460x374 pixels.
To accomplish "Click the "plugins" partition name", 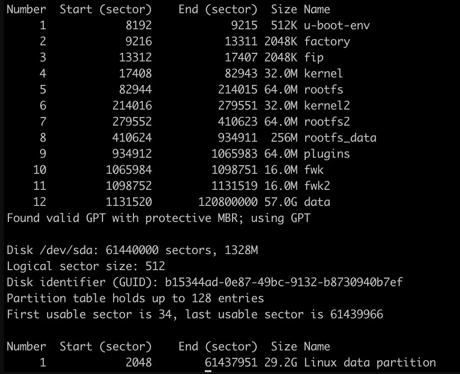I will click(x=327, y=154).
